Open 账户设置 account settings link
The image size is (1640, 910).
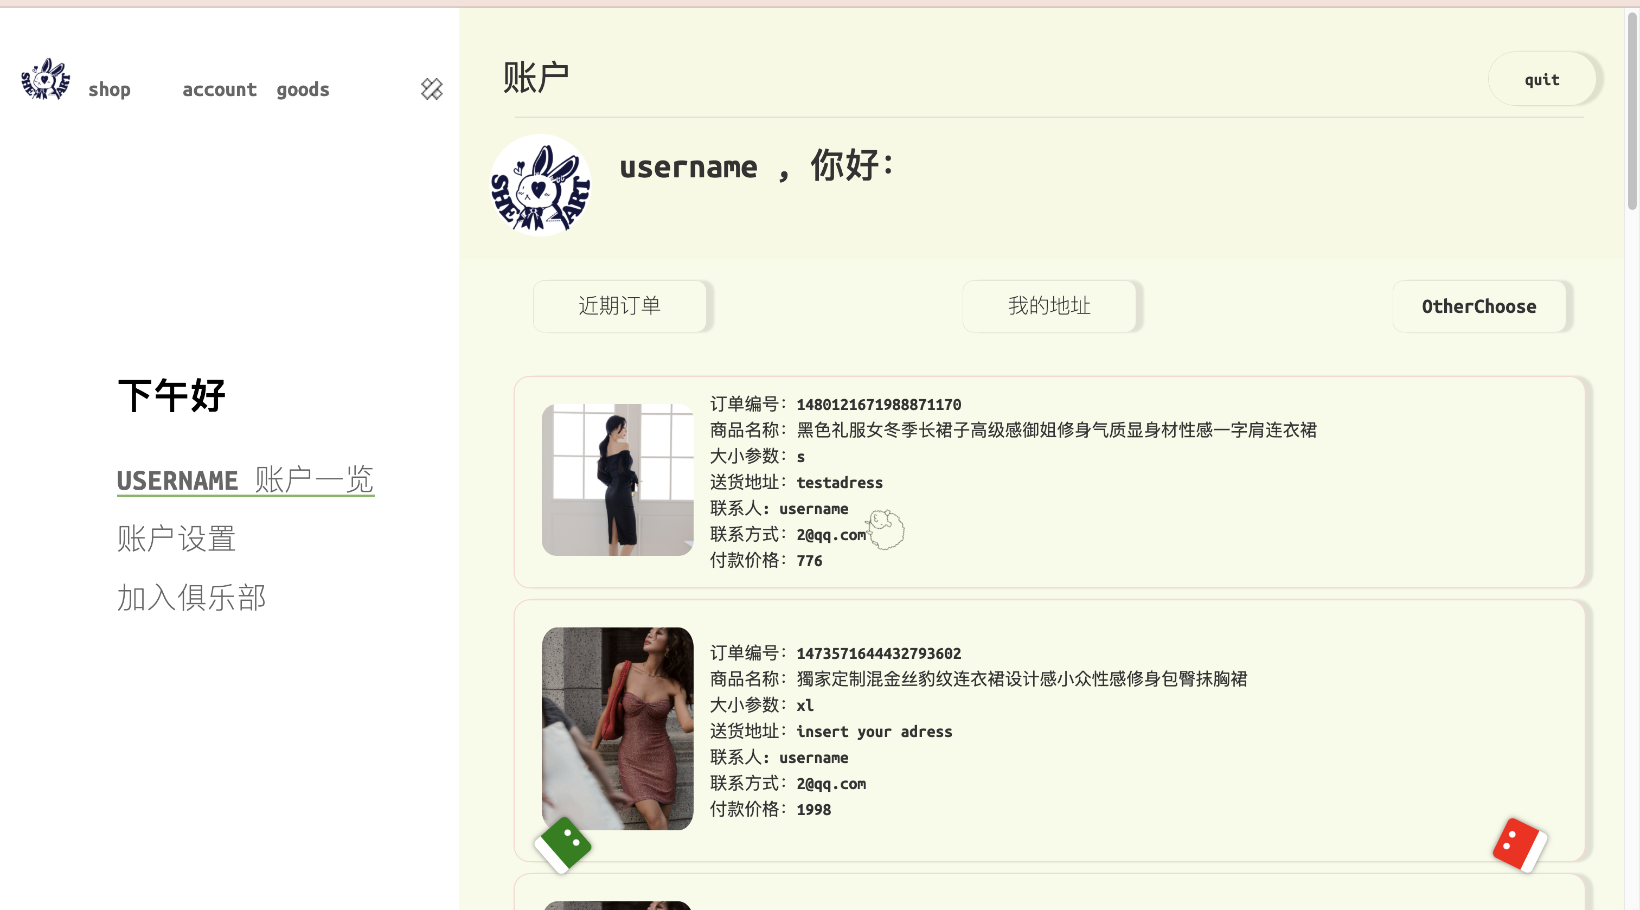coord(176,539)
